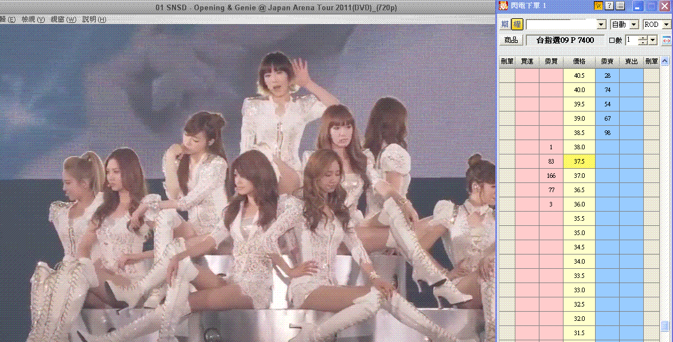
Task: Click the ask quantity 54 at 39.5
Action: coord(607,104)
